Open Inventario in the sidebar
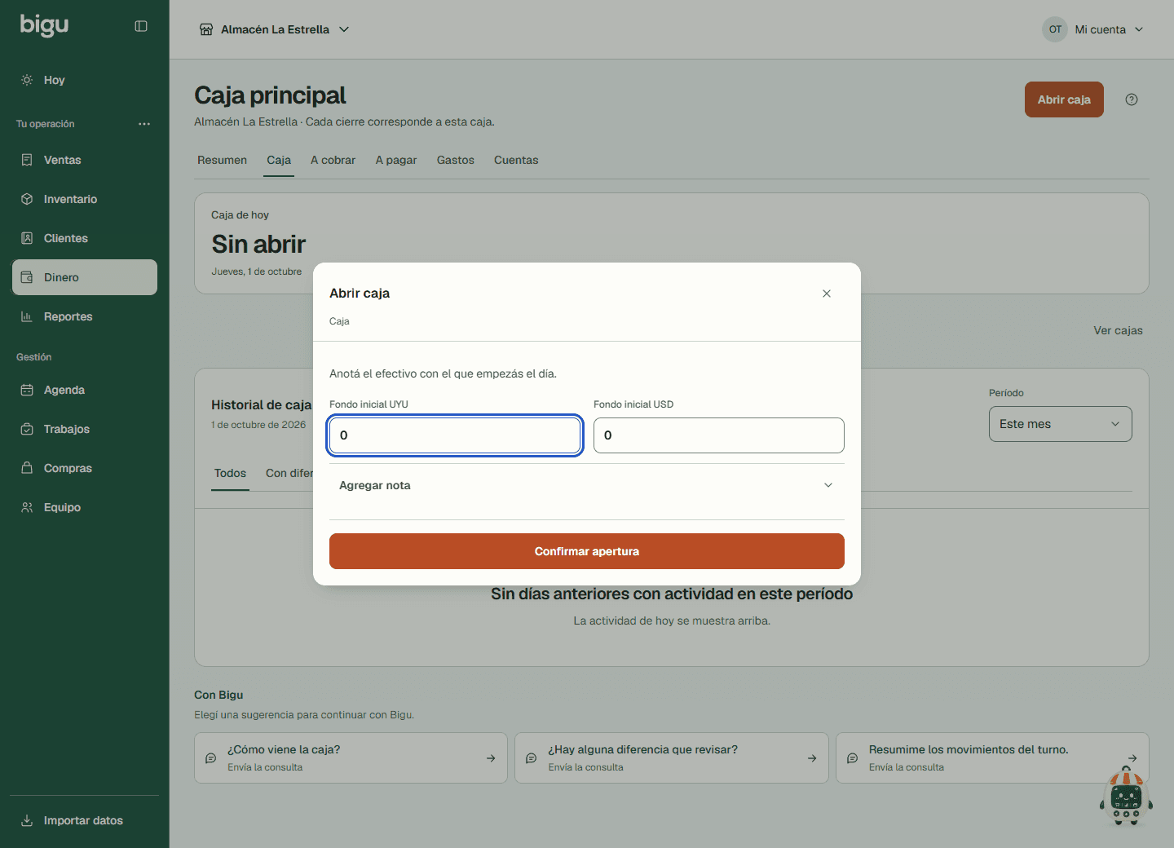This screenshot has width=1174, height=848. pyautogui.click(x=85, y=199)
